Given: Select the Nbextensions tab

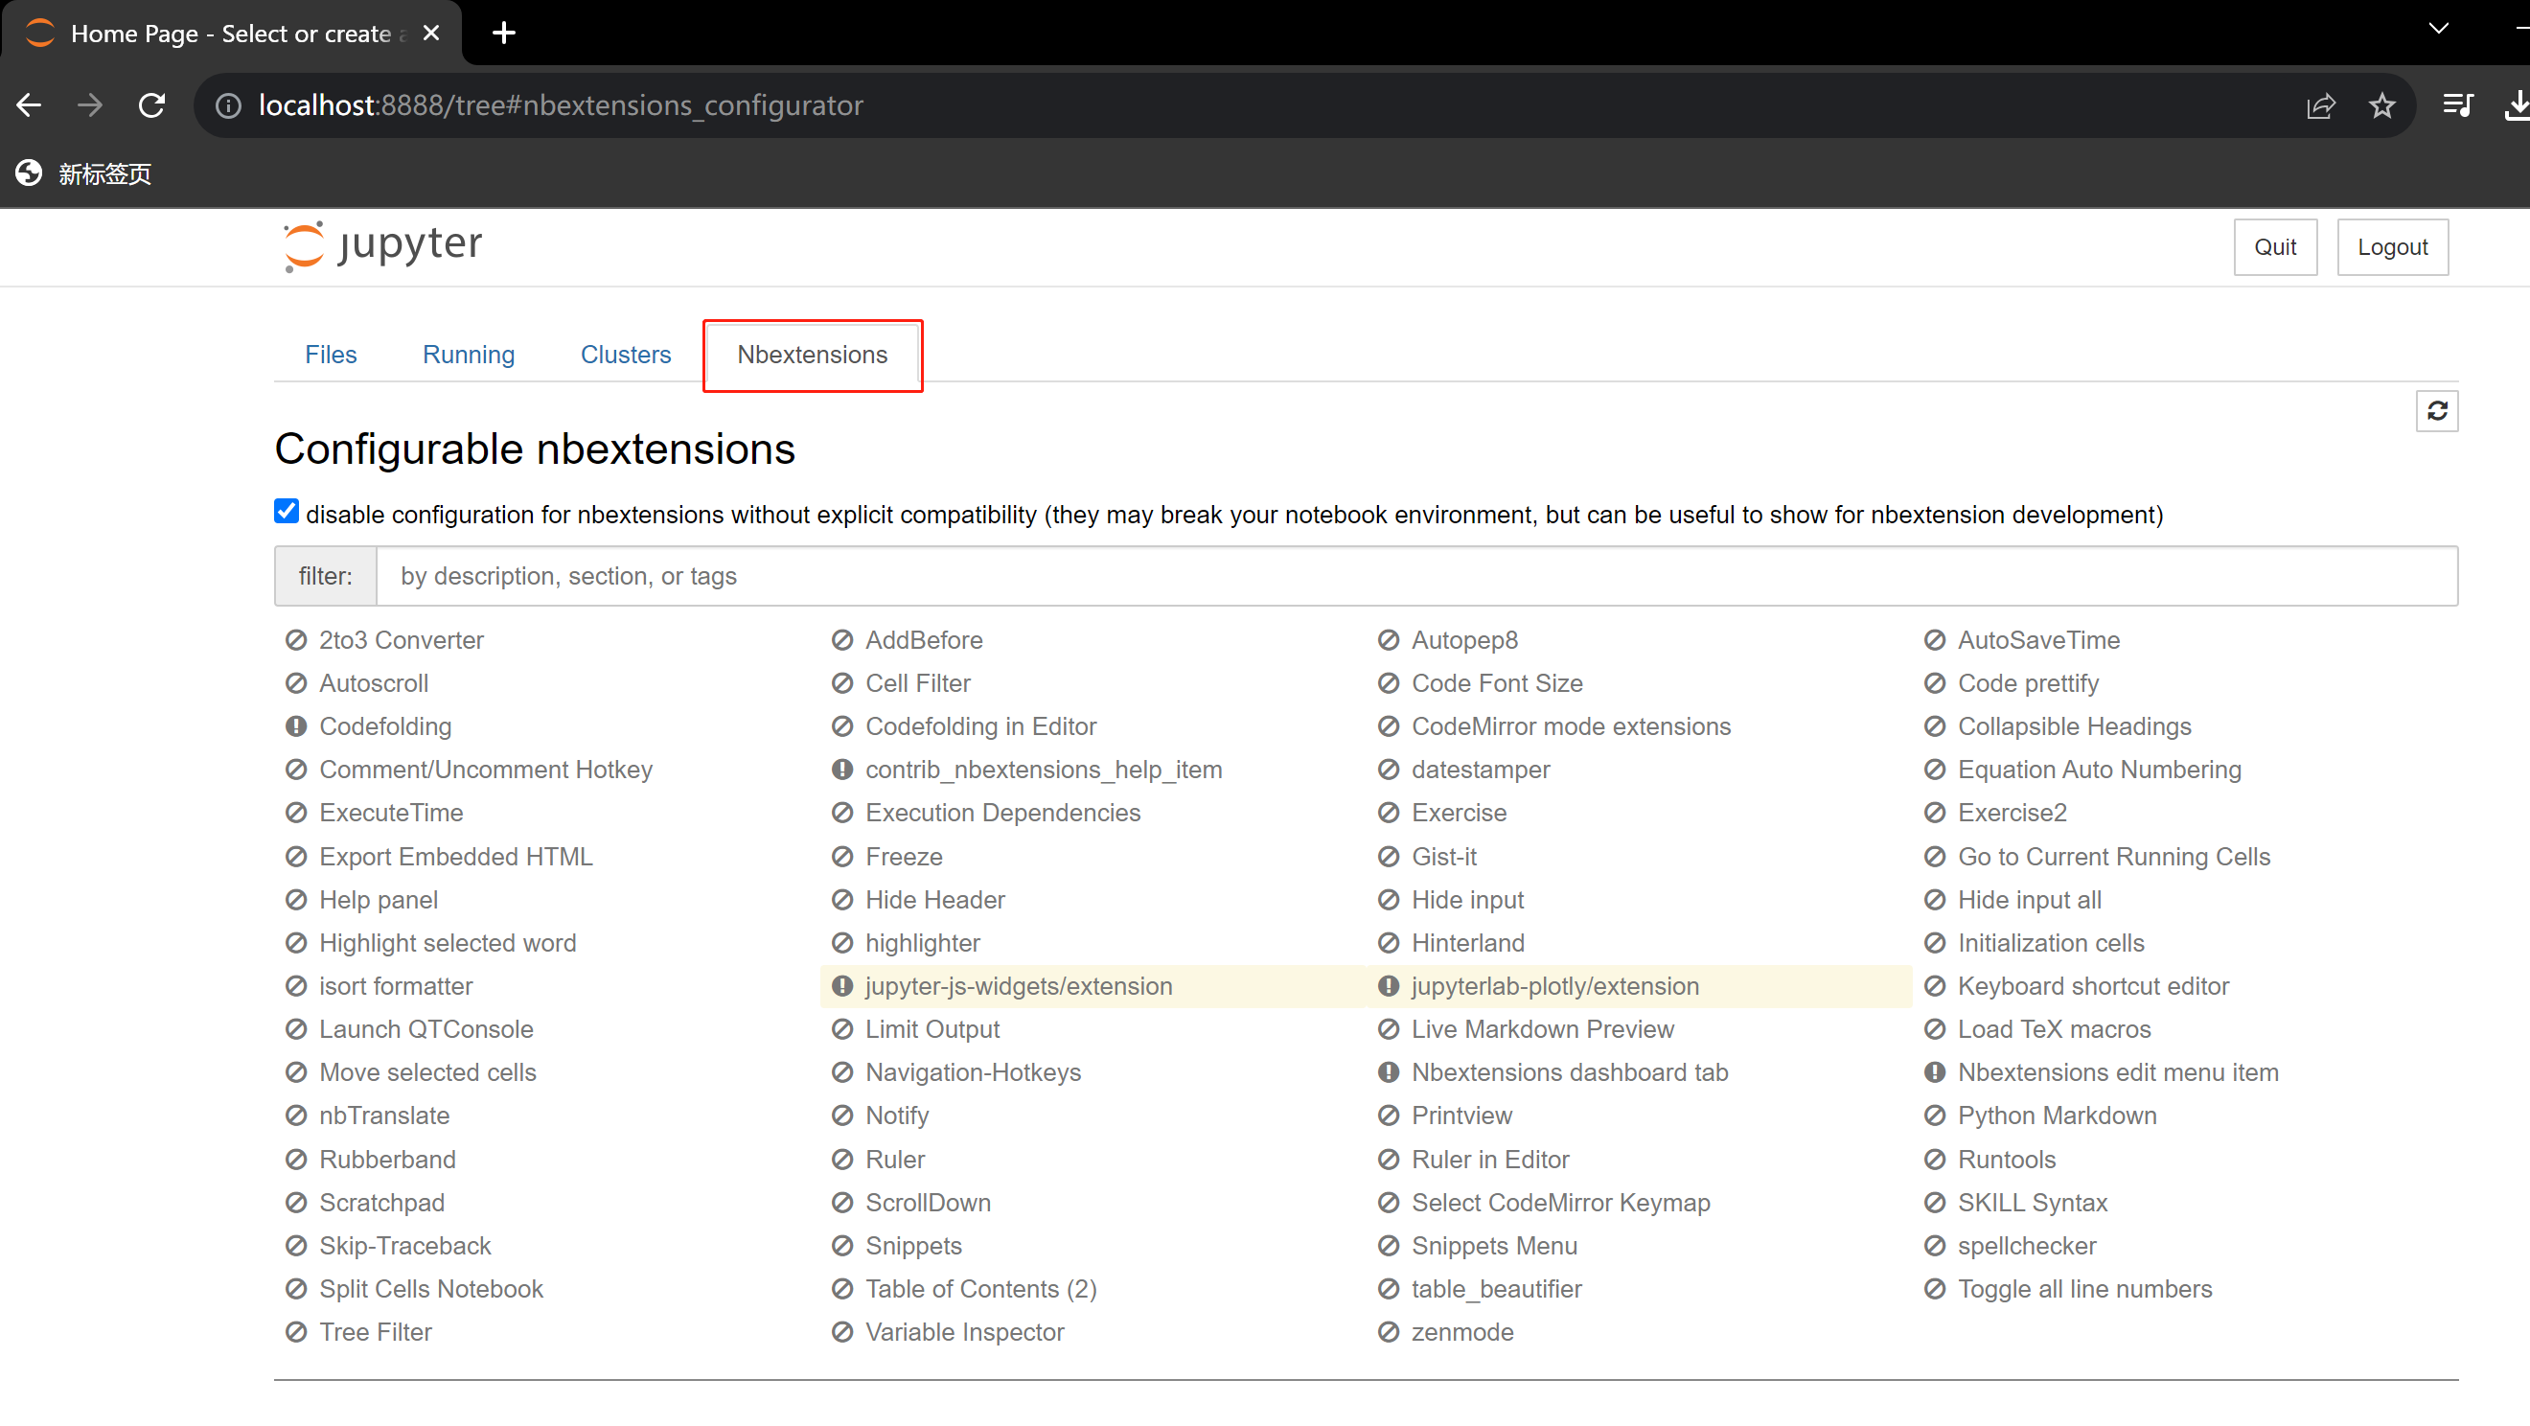Looking at the screenshot, I should click(813, 355).
